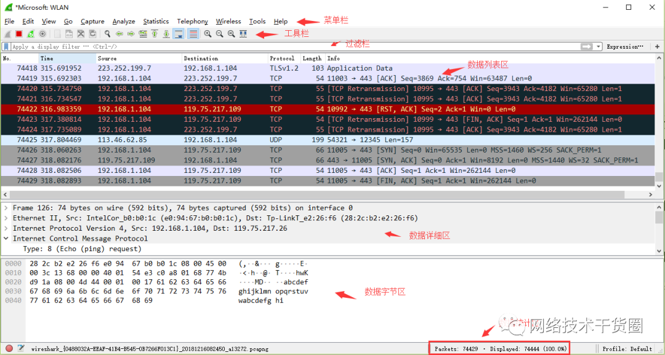Collapse the Internet Control Message Protocol section

tap(5, 238)
